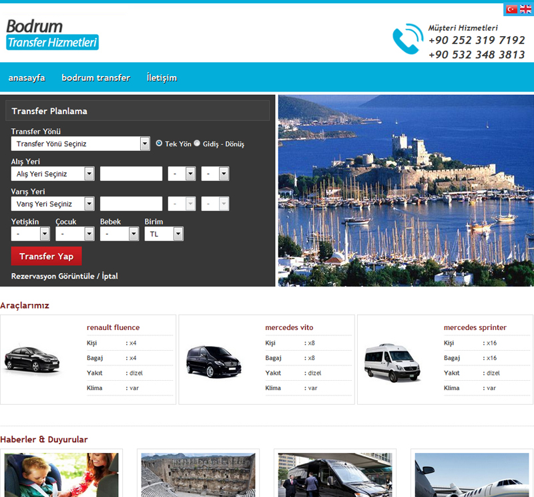The image size is (534, 497).
Task: Switch site language to English flag
Action: (525, 9)
